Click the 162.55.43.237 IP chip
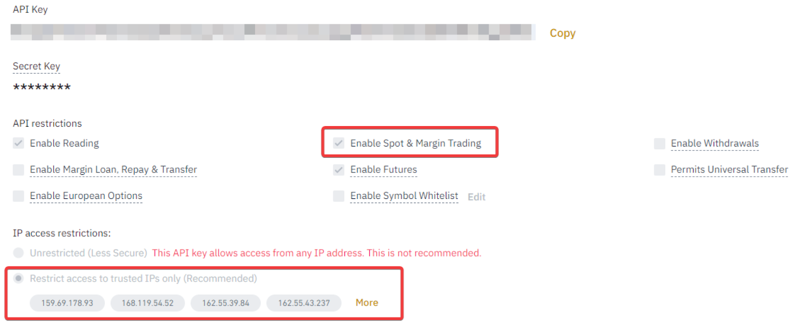This screenshot has height=327, width=795. pos(304,303)
